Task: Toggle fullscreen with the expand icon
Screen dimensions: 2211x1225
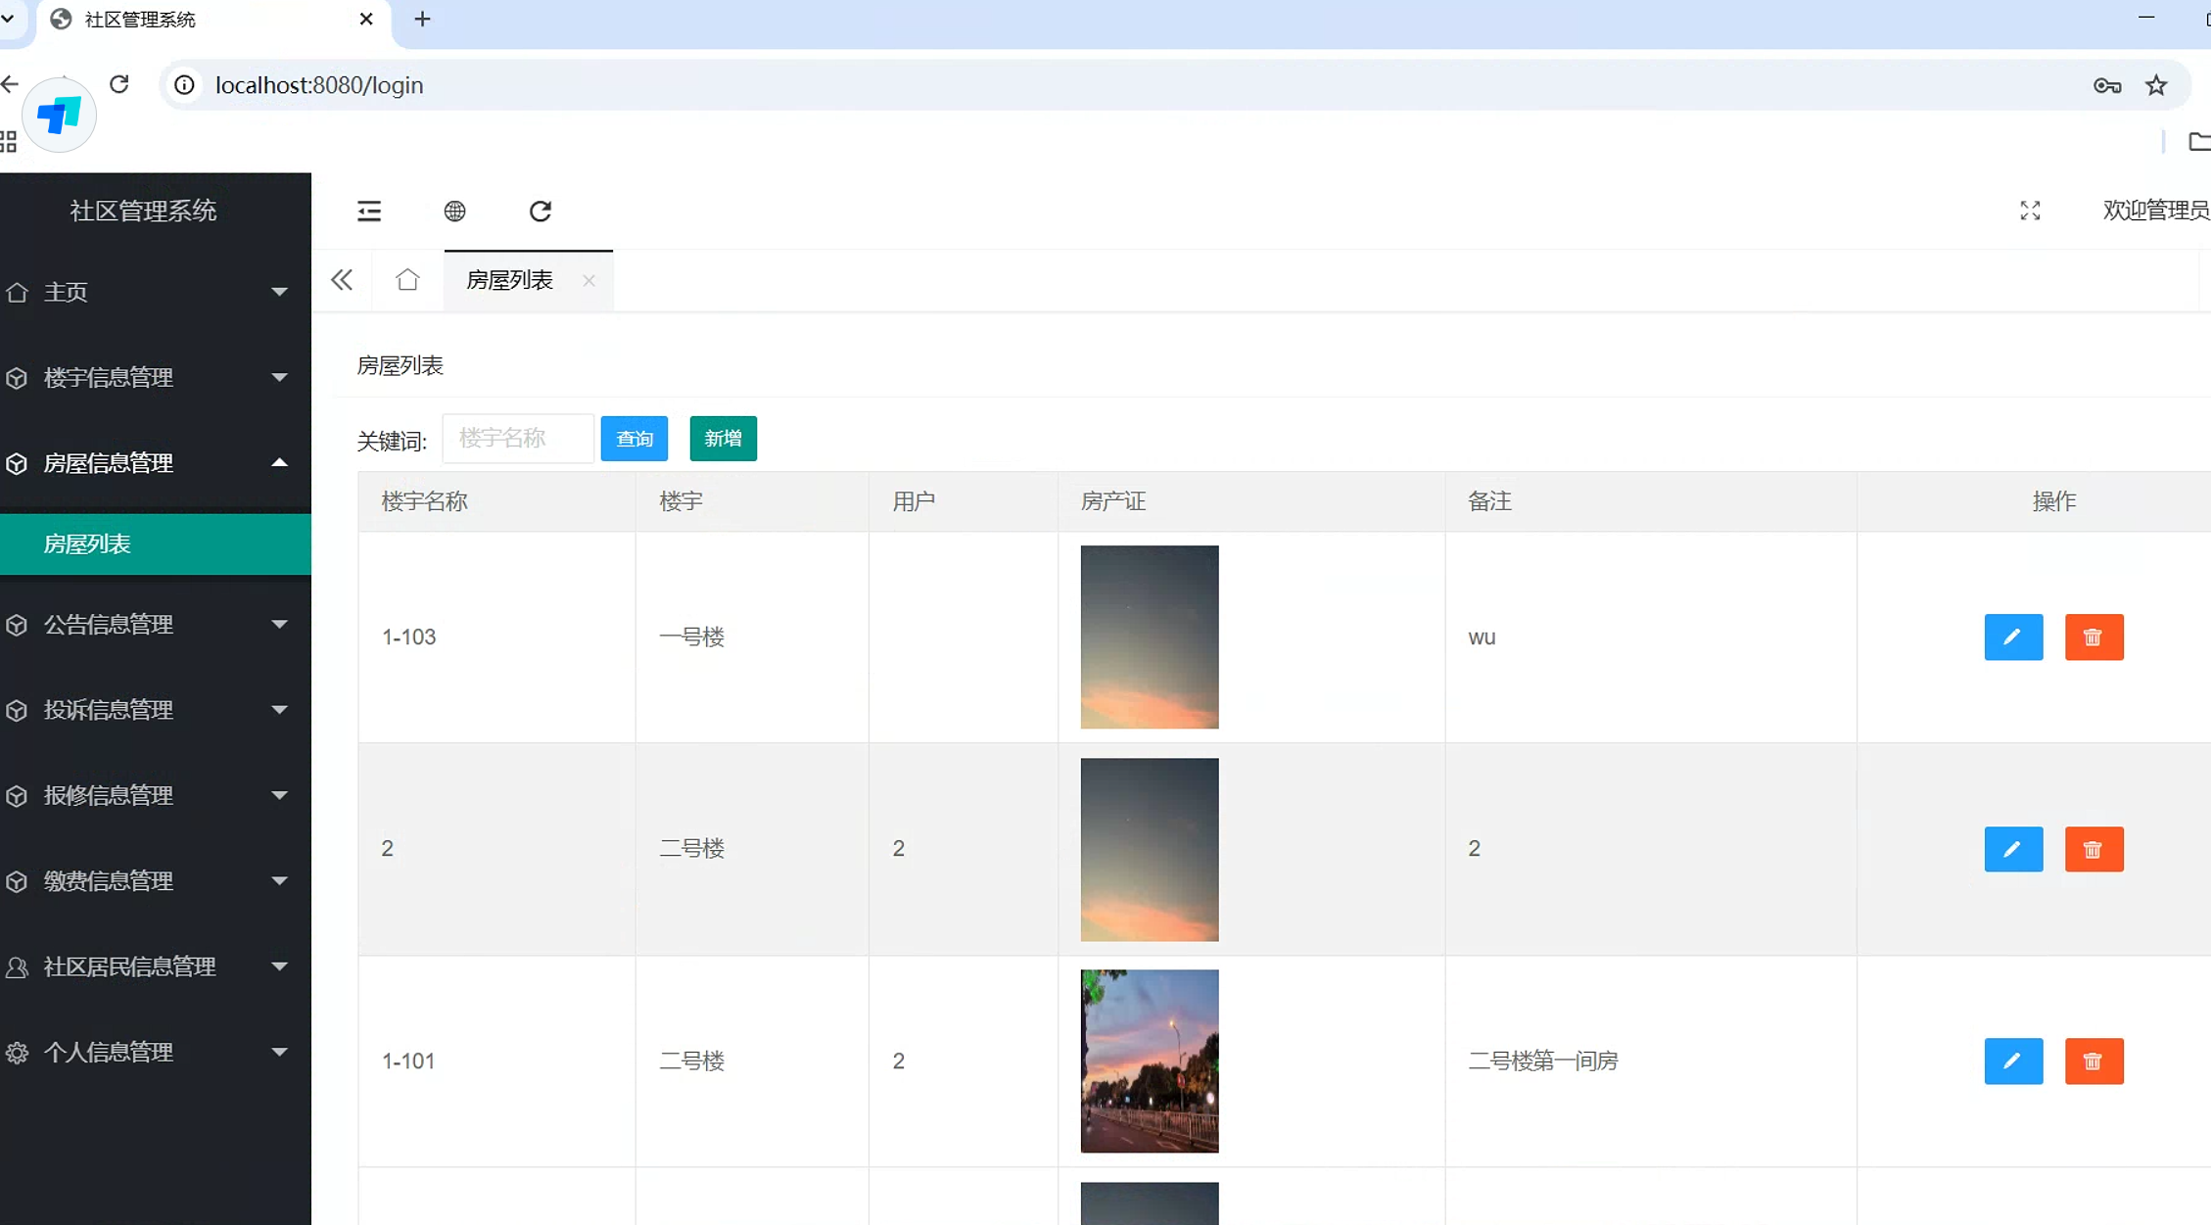Action: click(2030, 212)
